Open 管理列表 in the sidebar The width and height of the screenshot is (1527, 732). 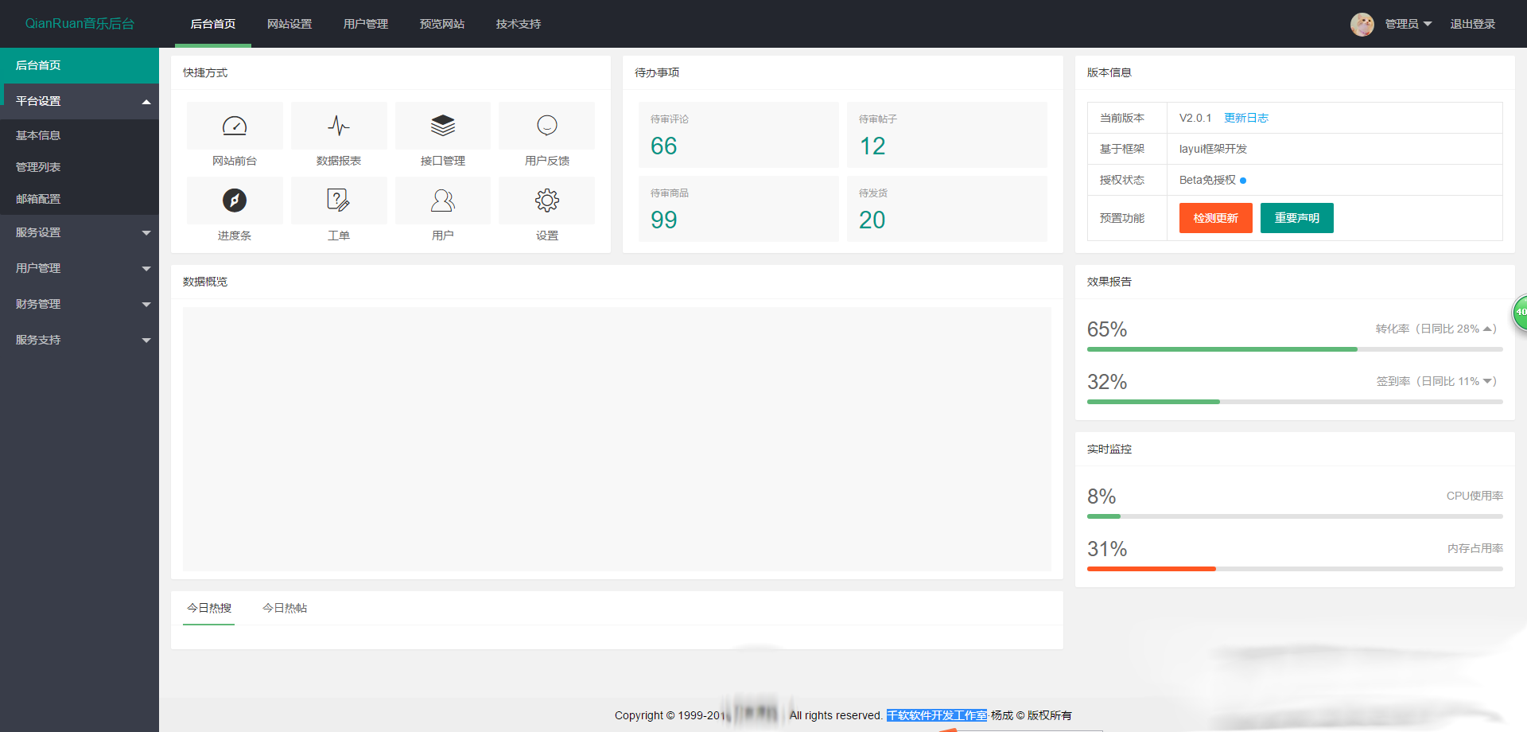tap(80, 167)
